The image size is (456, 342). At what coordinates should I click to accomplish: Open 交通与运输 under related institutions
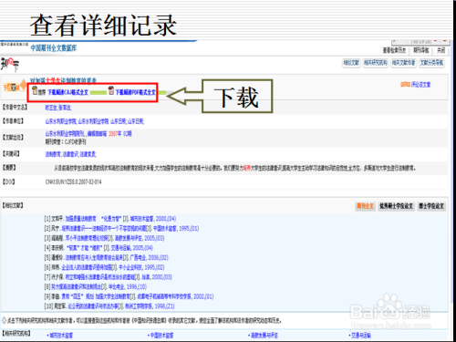click(x=361, y=336)
